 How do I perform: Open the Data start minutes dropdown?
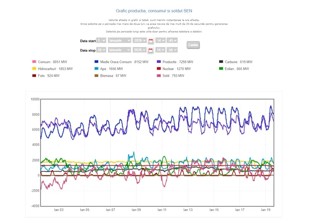[x=172, y=41]
